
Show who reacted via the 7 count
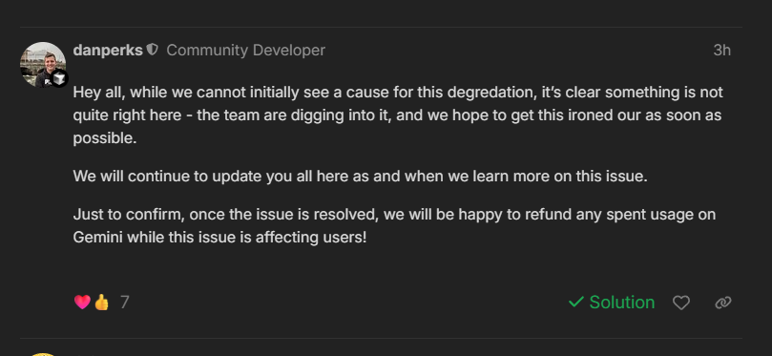tap(125, 302)
